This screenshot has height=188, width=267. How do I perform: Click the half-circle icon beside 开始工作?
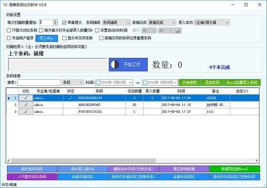click(115, 65)
